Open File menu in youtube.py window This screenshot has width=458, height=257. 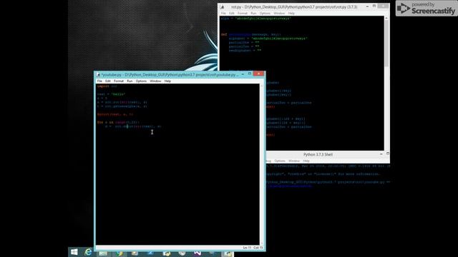(x=99, y=81)
